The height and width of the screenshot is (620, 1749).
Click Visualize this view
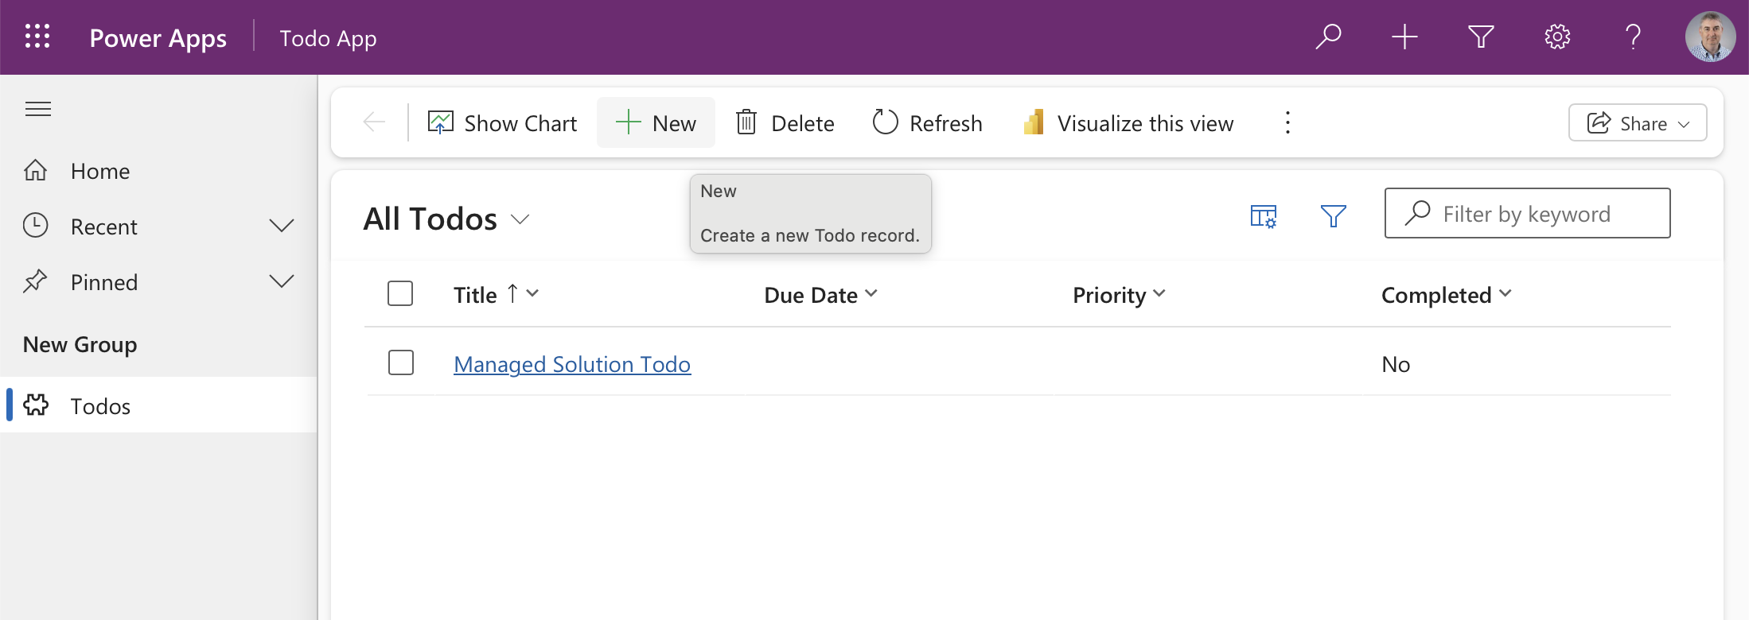click(x=1128, y=123)
